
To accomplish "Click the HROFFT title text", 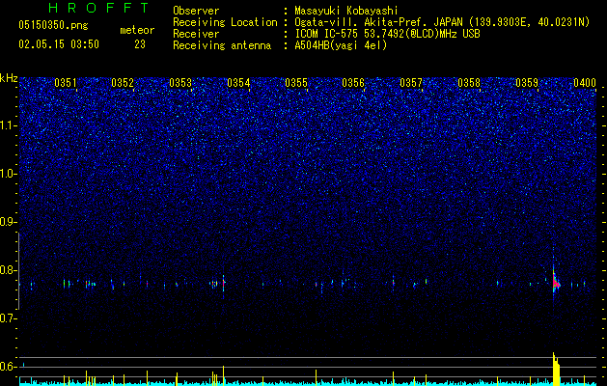I will click(99, 8).
